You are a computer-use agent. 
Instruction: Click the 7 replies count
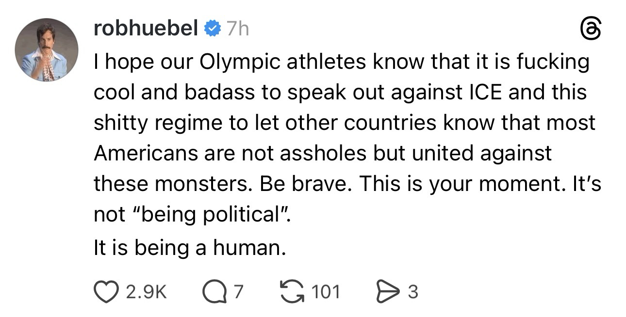coord(238,292)
